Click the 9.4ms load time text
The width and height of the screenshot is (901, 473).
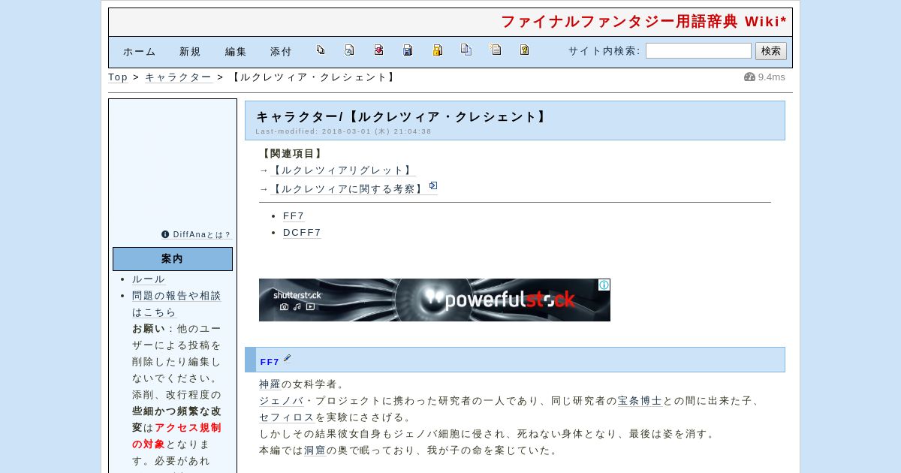(772, 77)
